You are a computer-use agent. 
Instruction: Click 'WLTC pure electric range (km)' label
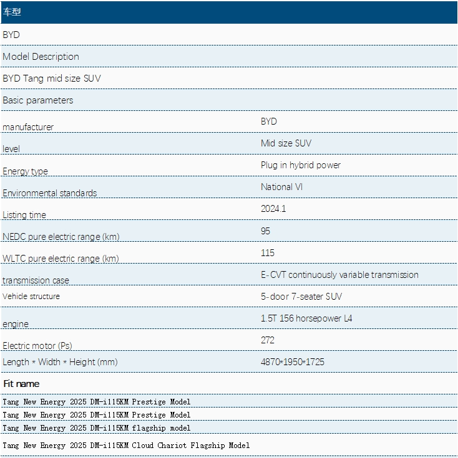61,259
